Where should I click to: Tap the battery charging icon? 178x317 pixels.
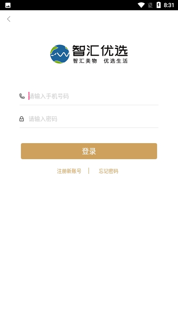pos(158,5)
